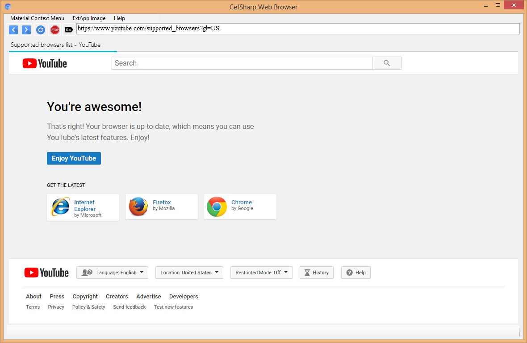Select the Supported browsers list - YouTube tab
The width and height of the screenshot is (527, 343).
click(55, 45)
